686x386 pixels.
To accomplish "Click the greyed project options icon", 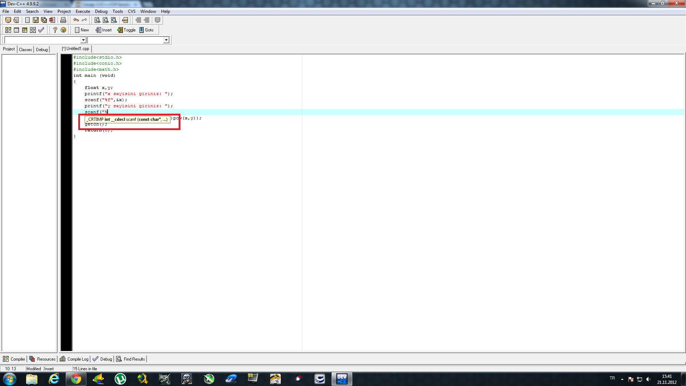I will pos(158,20).
